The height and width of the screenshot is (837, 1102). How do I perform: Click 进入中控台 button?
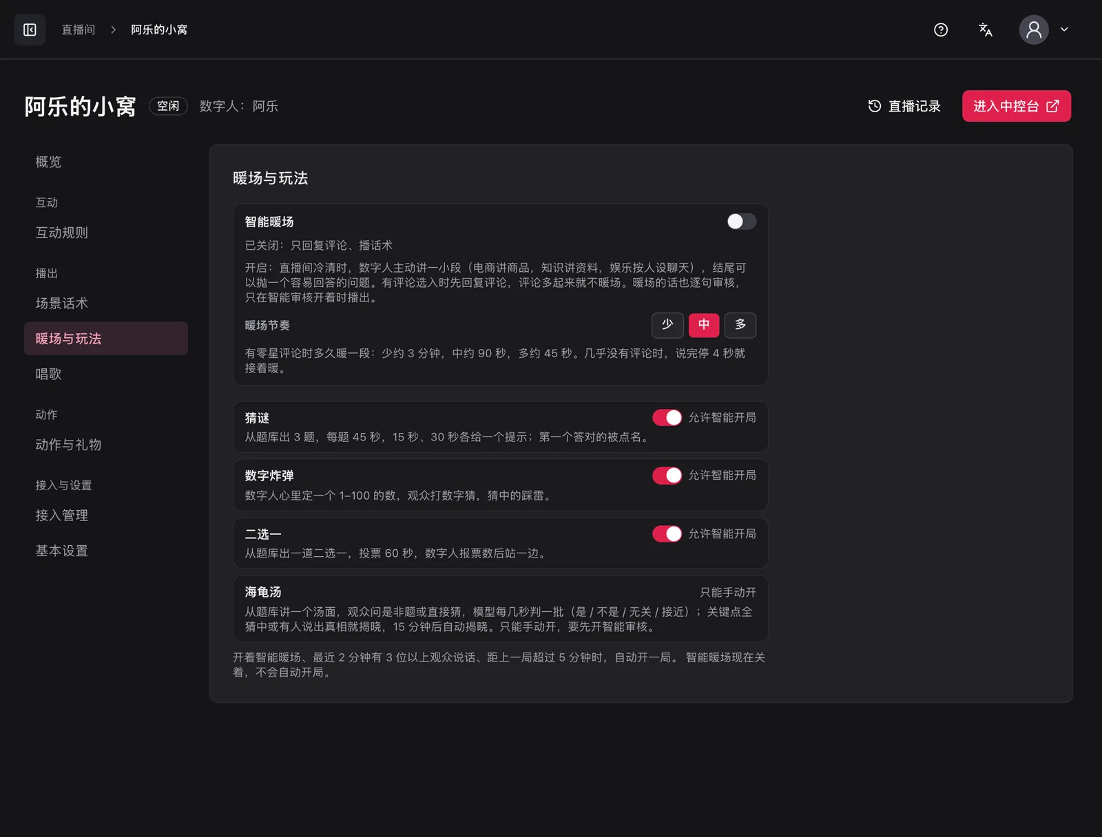coord(1017,106)
